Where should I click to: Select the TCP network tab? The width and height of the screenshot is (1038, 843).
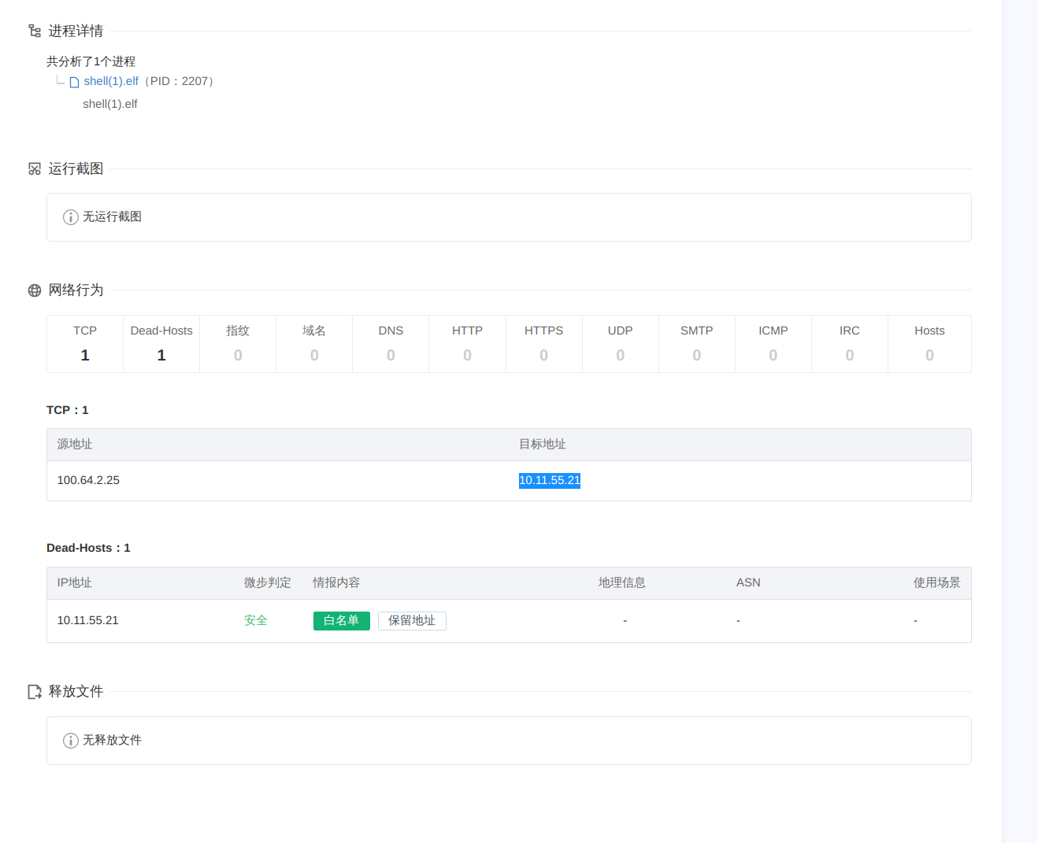(x=85, y=343)
